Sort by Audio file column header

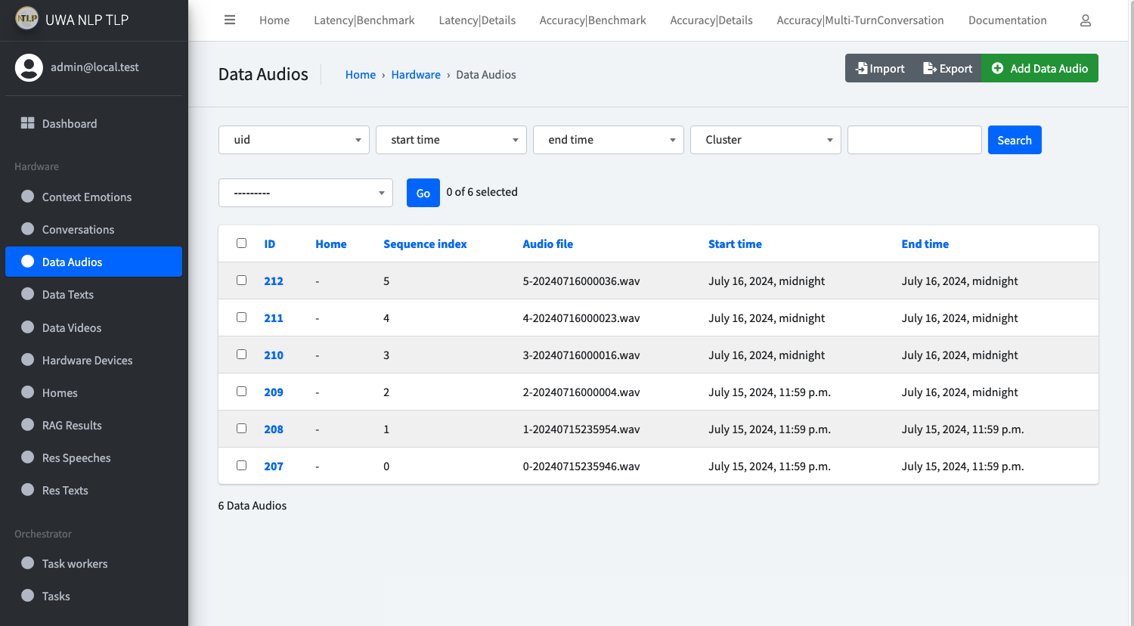point(548,244)
